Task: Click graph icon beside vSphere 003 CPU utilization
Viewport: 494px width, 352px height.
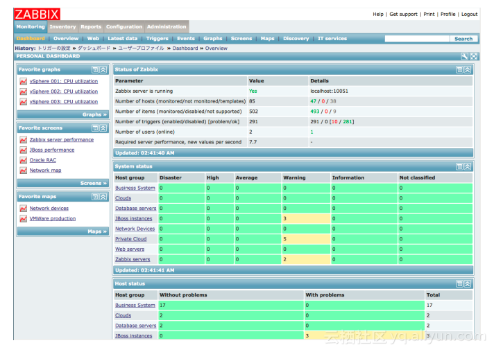Action: pos(24,102)
